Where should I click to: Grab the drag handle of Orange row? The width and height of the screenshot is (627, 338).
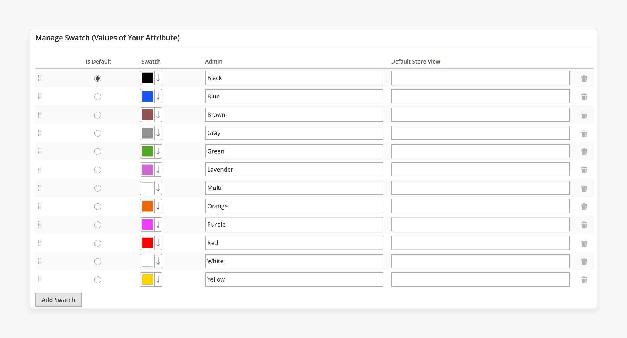click(40, 206)
